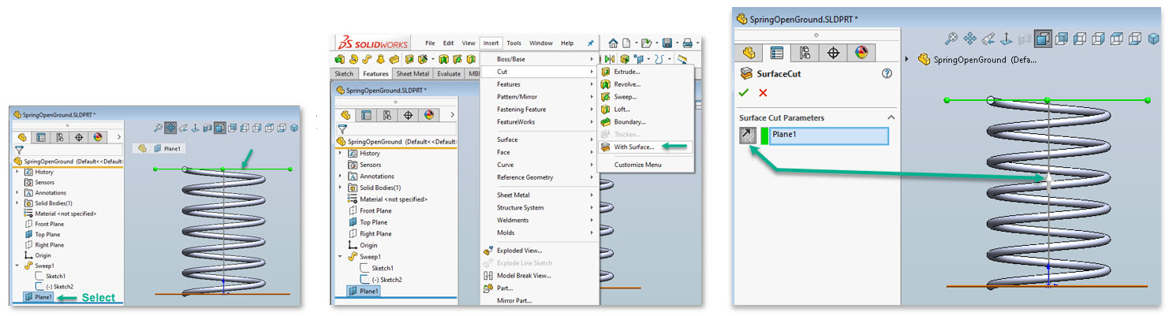Click the green OK checkmark in SurfaceCut

pyautogui.click(x=743, y=93)
